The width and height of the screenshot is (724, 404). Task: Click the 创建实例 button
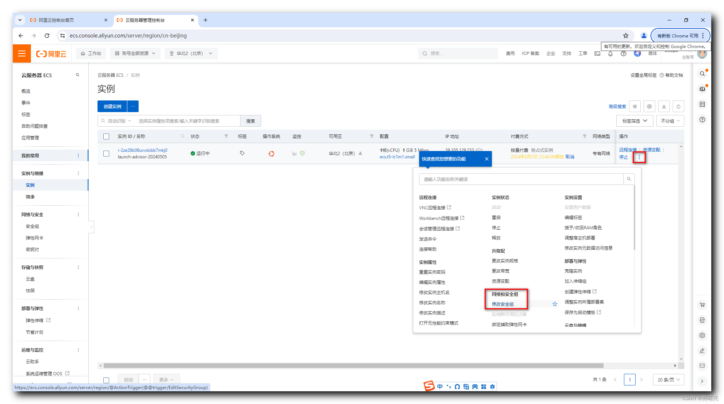coord(112,106)
